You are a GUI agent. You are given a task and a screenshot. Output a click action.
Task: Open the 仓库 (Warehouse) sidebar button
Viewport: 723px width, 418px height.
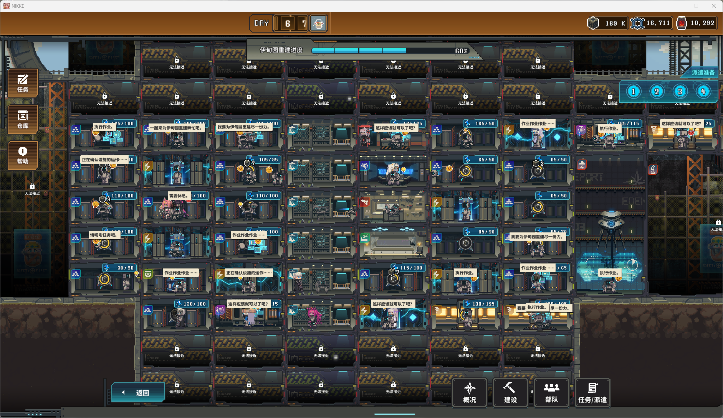23,119
